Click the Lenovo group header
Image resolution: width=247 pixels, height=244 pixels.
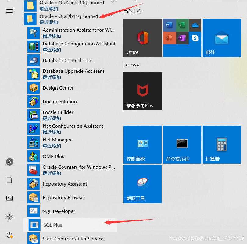[x=131, y=65]
